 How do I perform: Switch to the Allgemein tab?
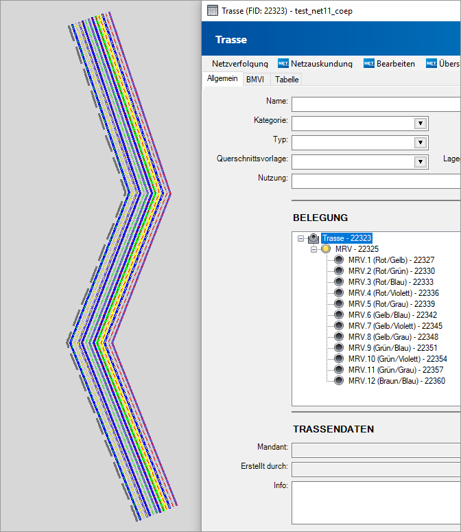(x=222, y=79)
